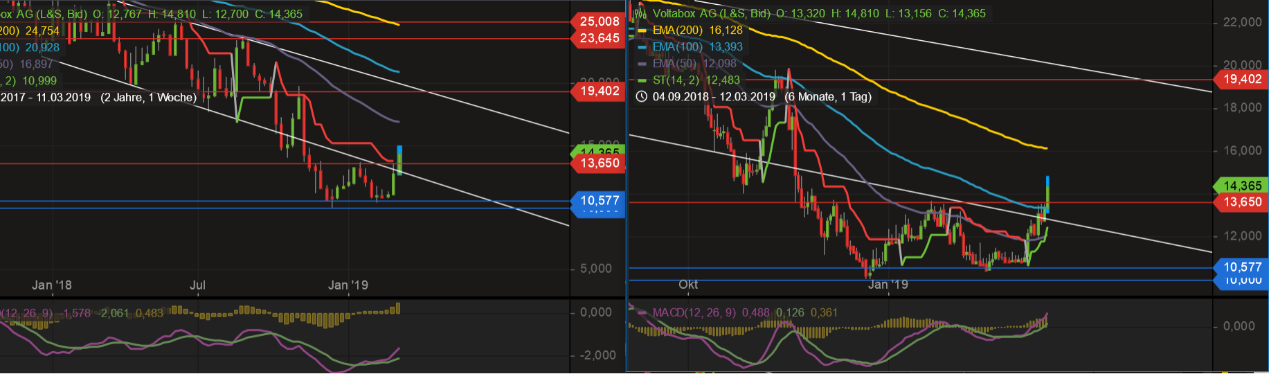Select the 23,645 red price tag
1269x374 pixels.
click(x=598, y=38)
